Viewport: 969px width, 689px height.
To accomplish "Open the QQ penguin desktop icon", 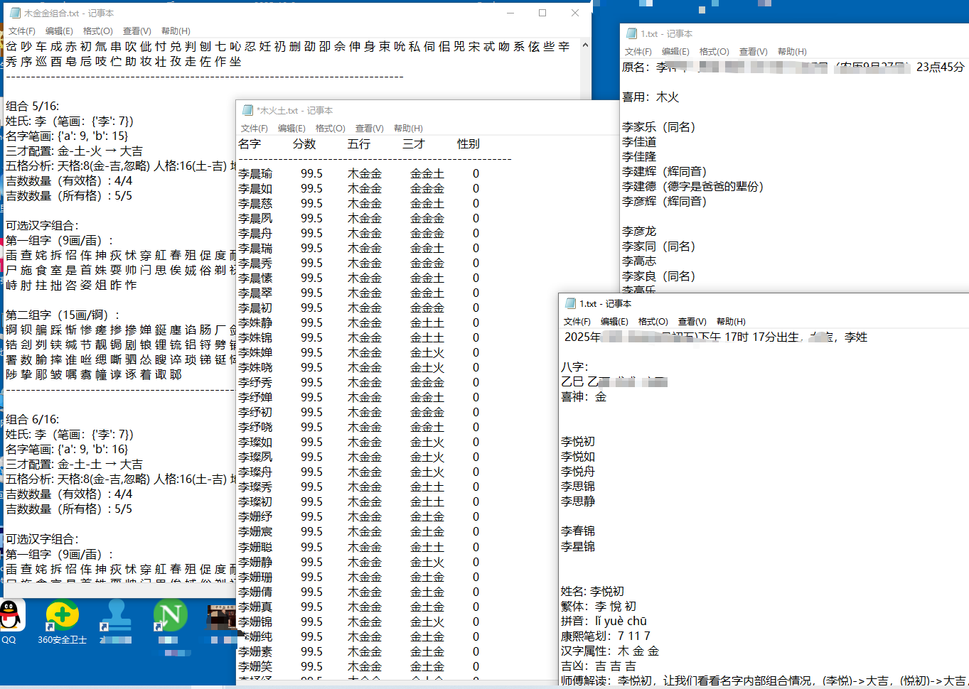I will tap(10, 615).
